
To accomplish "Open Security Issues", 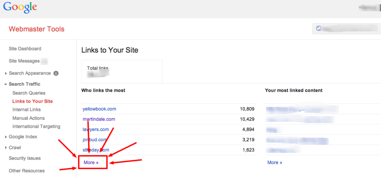I will point(25,158).
